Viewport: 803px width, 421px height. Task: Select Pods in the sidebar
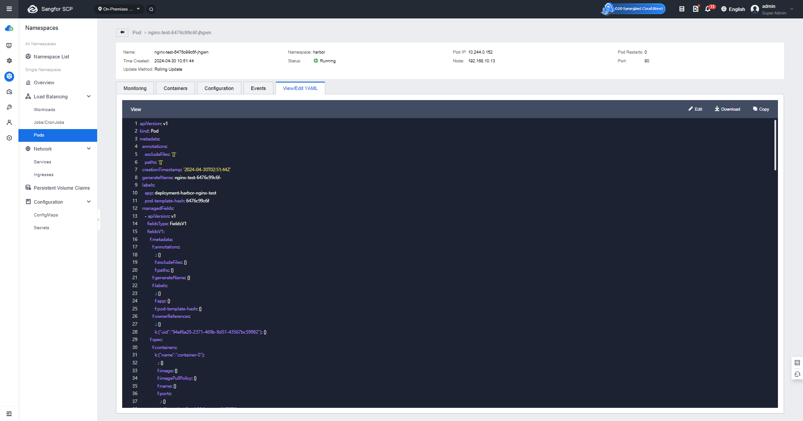click(58, 135)
